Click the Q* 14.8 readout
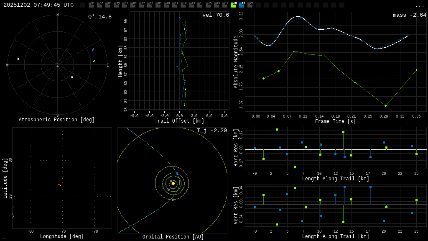 coord(100,17)
